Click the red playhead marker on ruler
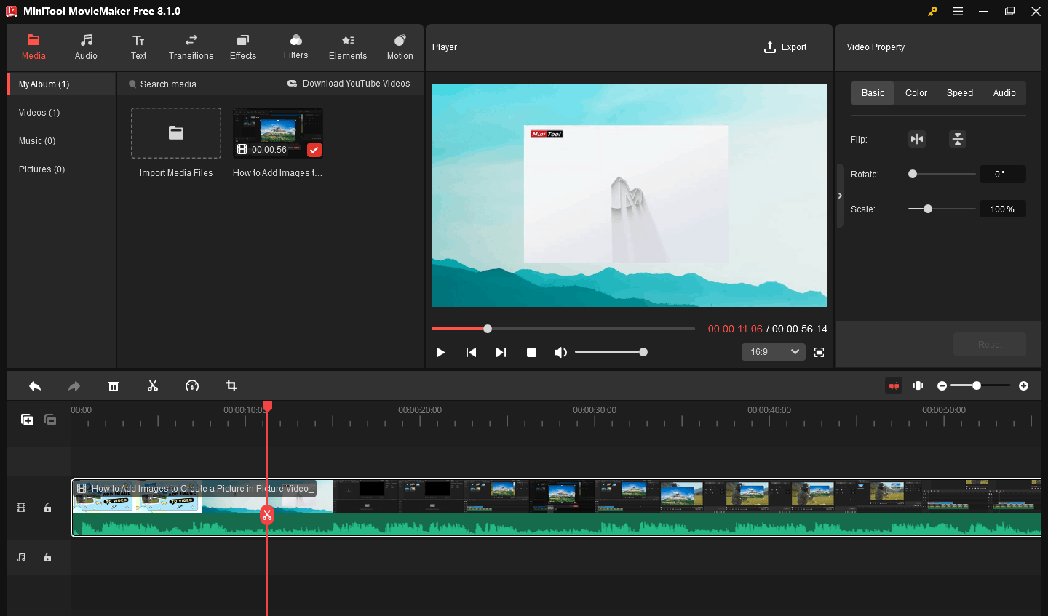Viewport: 1048px width, 616px height. pos(267,407)
